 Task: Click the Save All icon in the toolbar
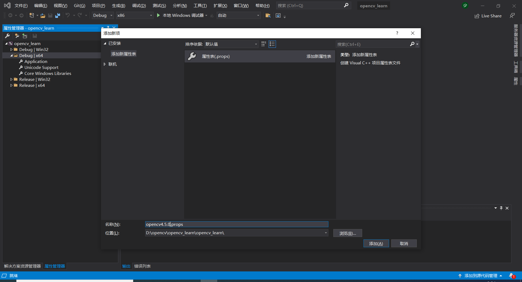coord(57,15)
